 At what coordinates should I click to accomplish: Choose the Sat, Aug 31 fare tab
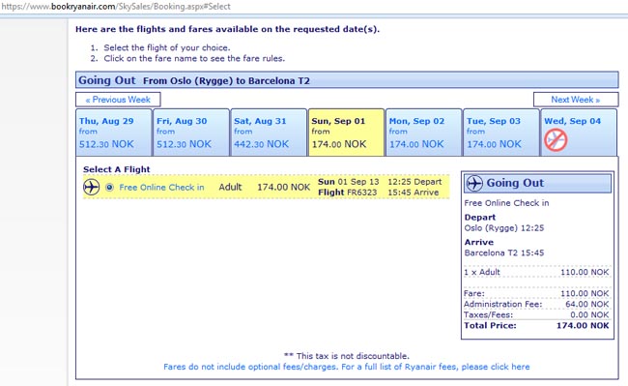click(x=269, y=133)
